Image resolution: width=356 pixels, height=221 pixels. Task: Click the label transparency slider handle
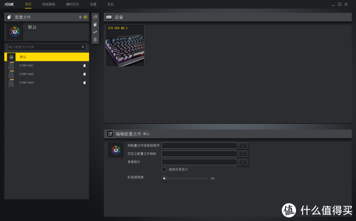[x=164, y=178]
